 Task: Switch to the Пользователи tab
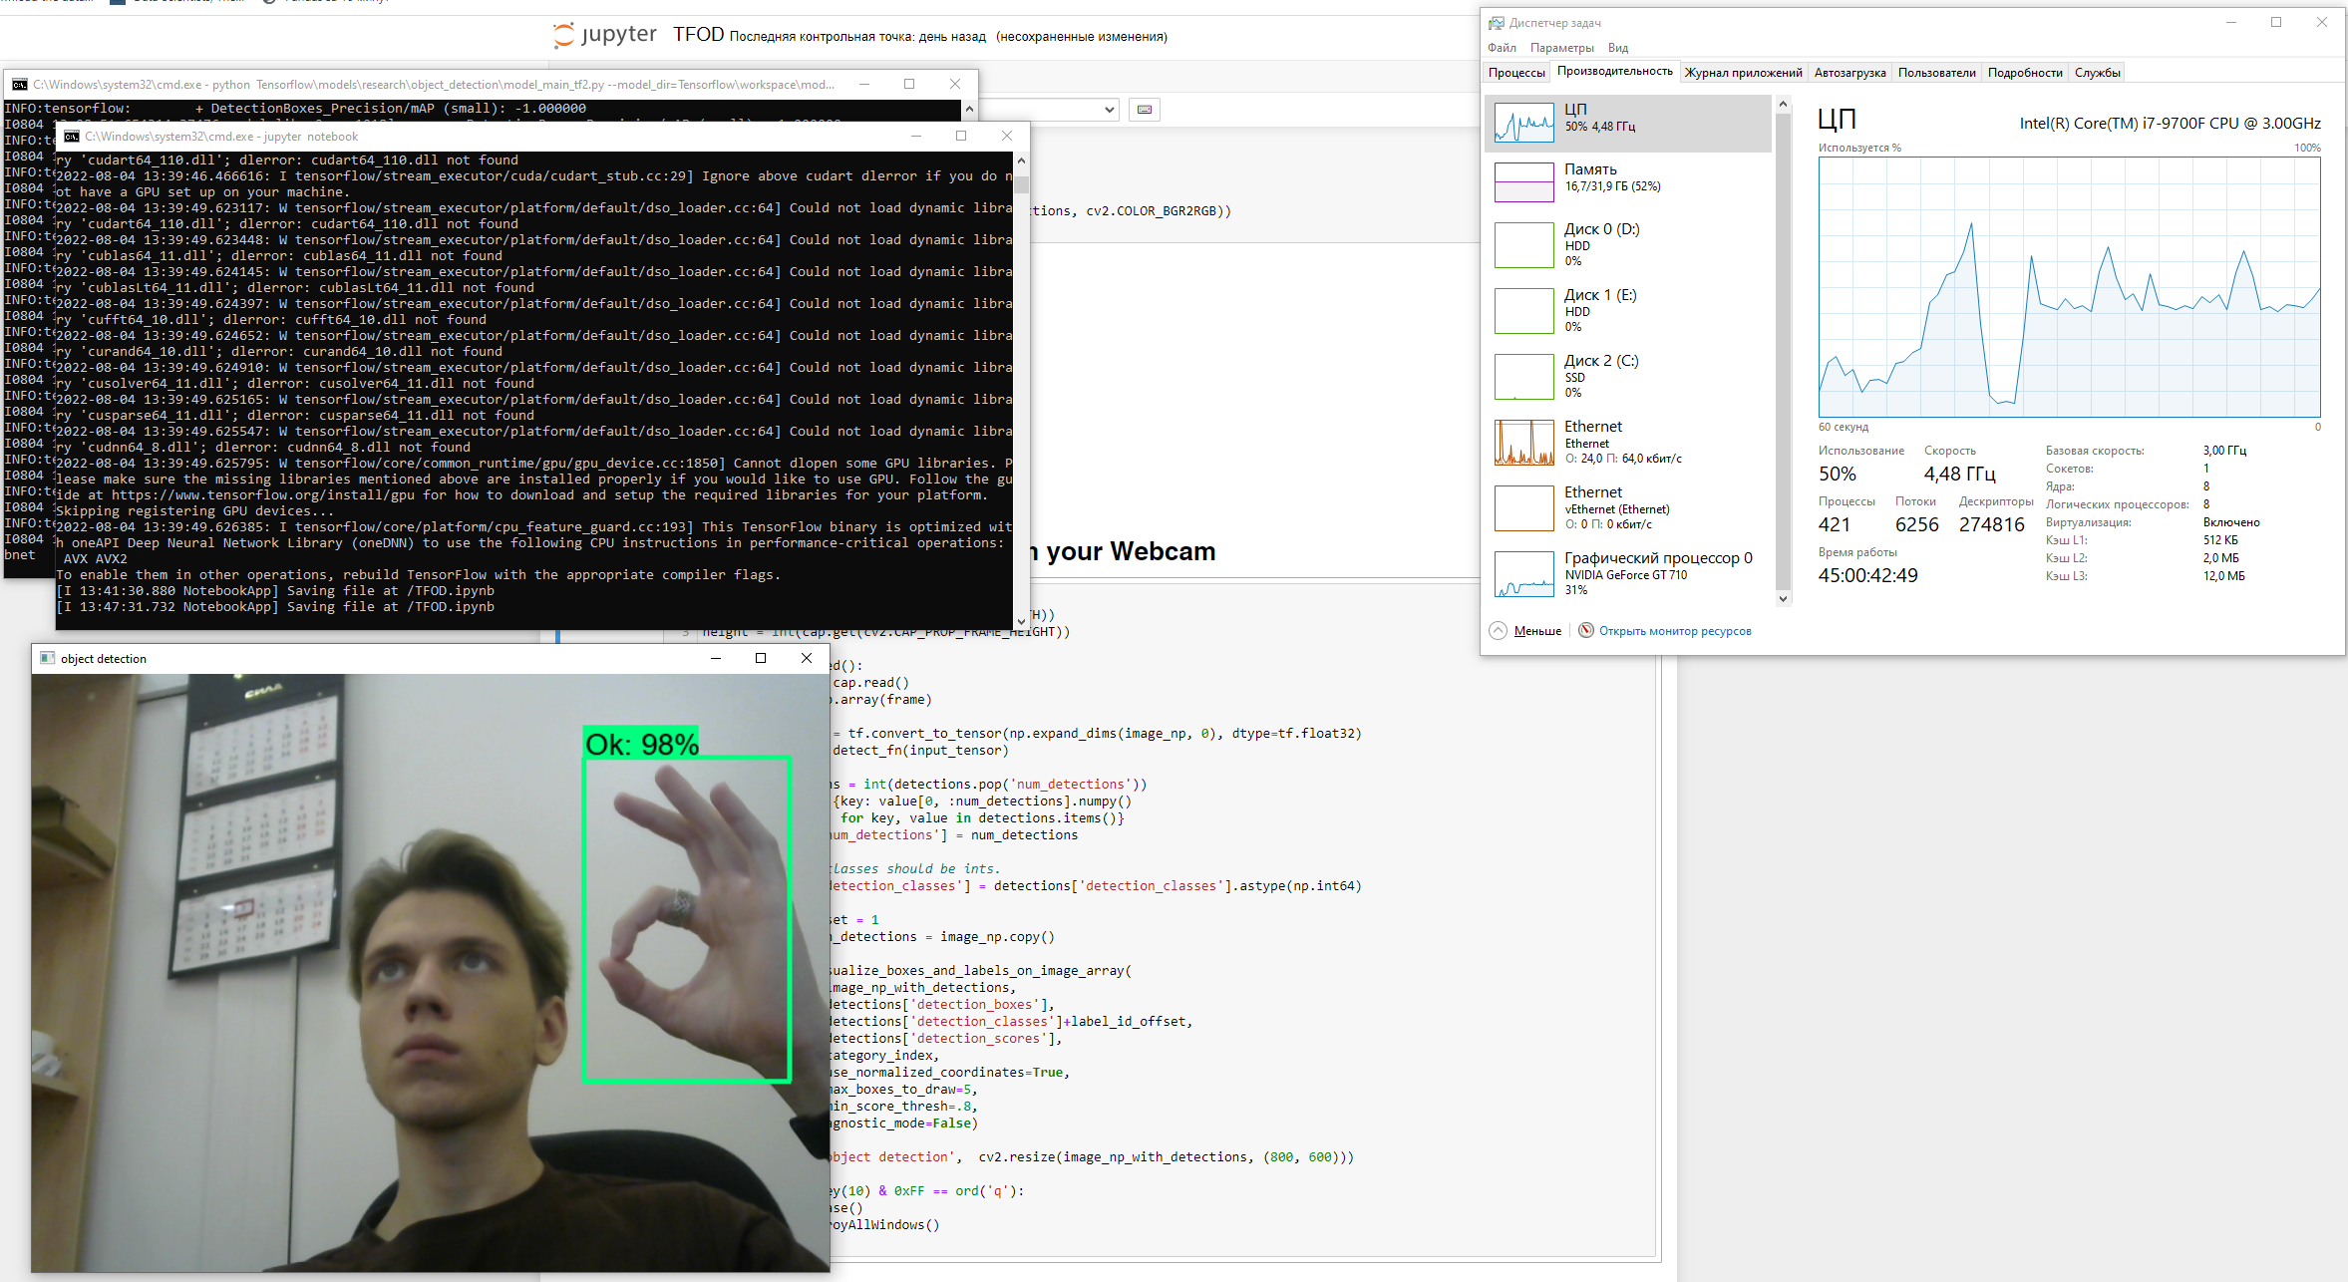[1936, 73]
